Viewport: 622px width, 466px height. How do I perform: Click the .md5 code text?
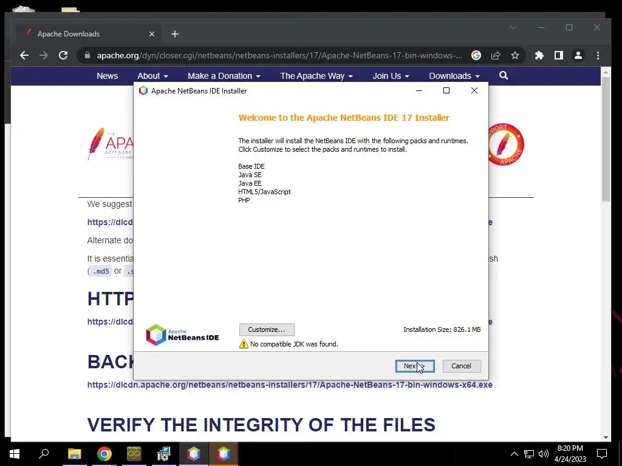tap(100, 271)
